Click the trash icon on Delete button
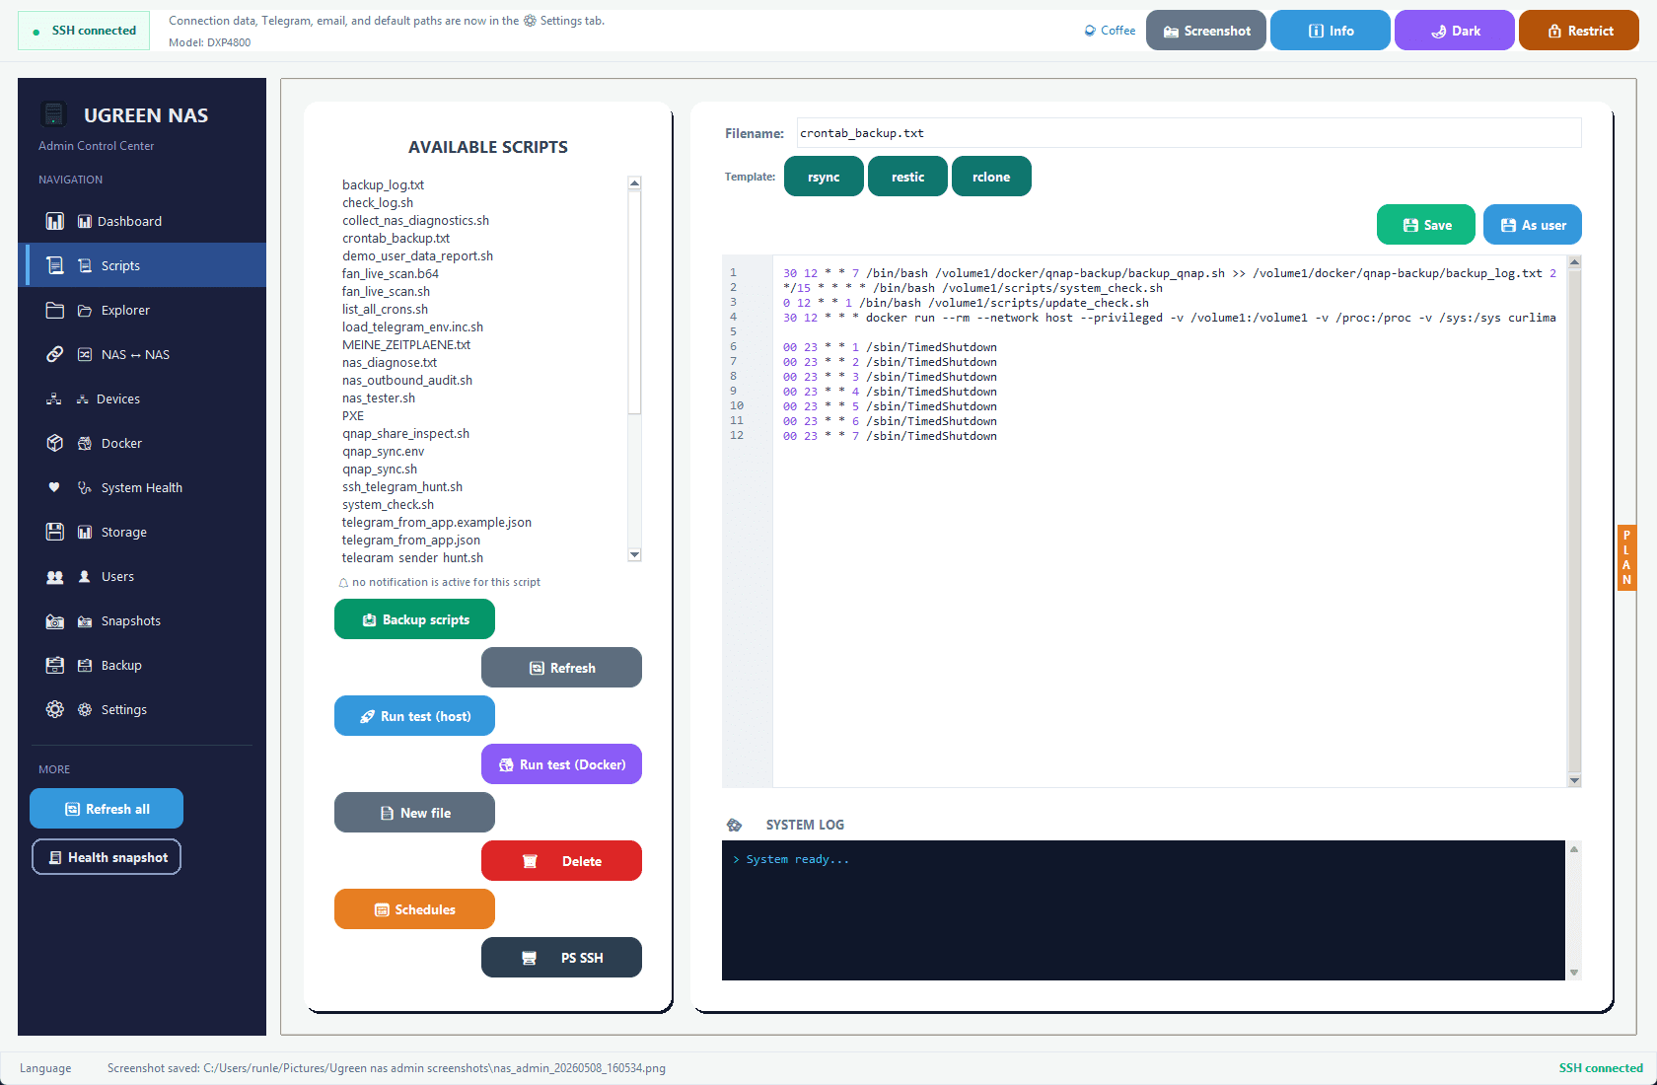The width and height of the screenshot is (1657, 1085). click(530, 861)
